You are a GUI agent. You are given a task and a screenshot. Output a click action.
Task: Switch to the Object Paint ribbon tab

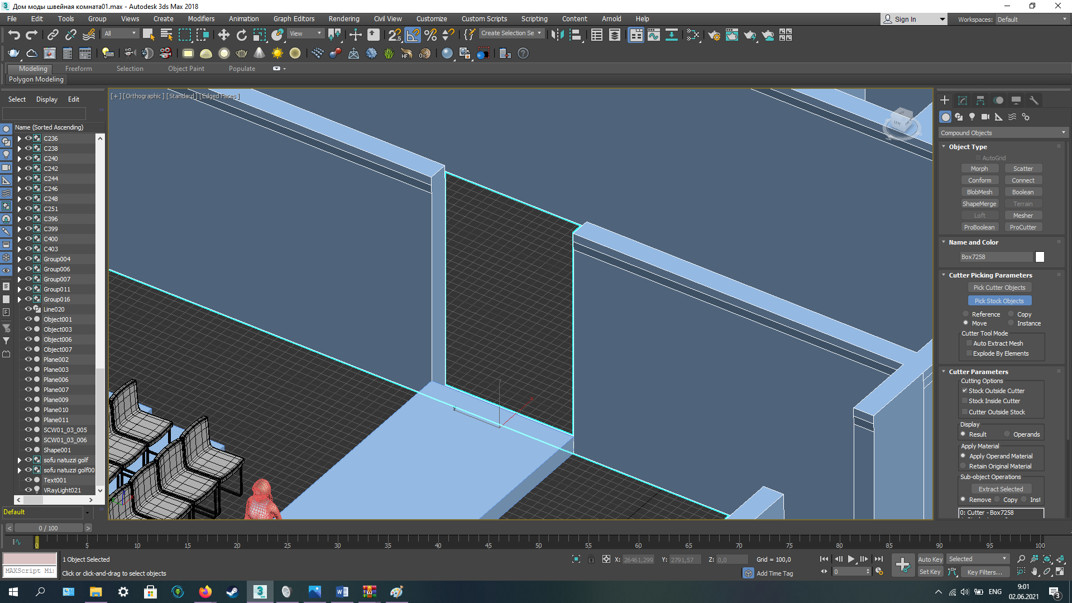coord(186,69)
